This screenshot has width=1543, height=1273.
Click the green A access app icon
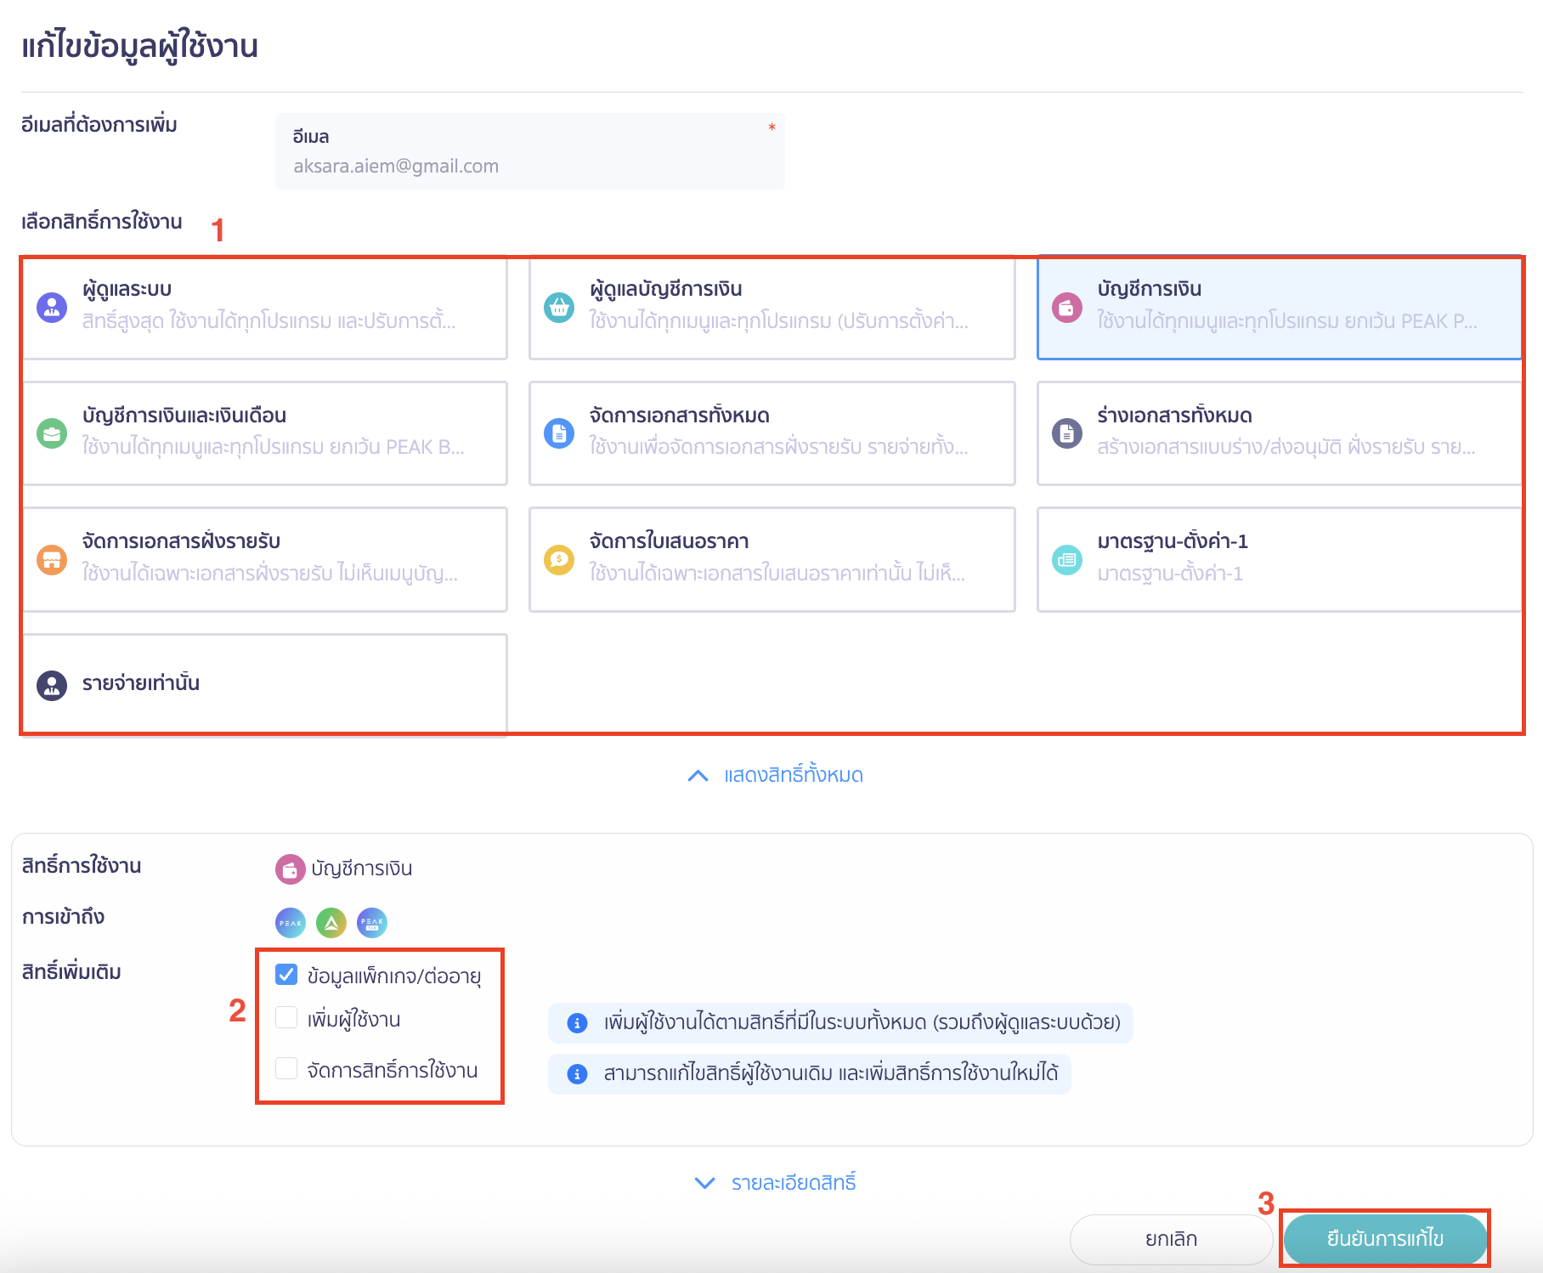pyautogui.click(x=331, y=922)
